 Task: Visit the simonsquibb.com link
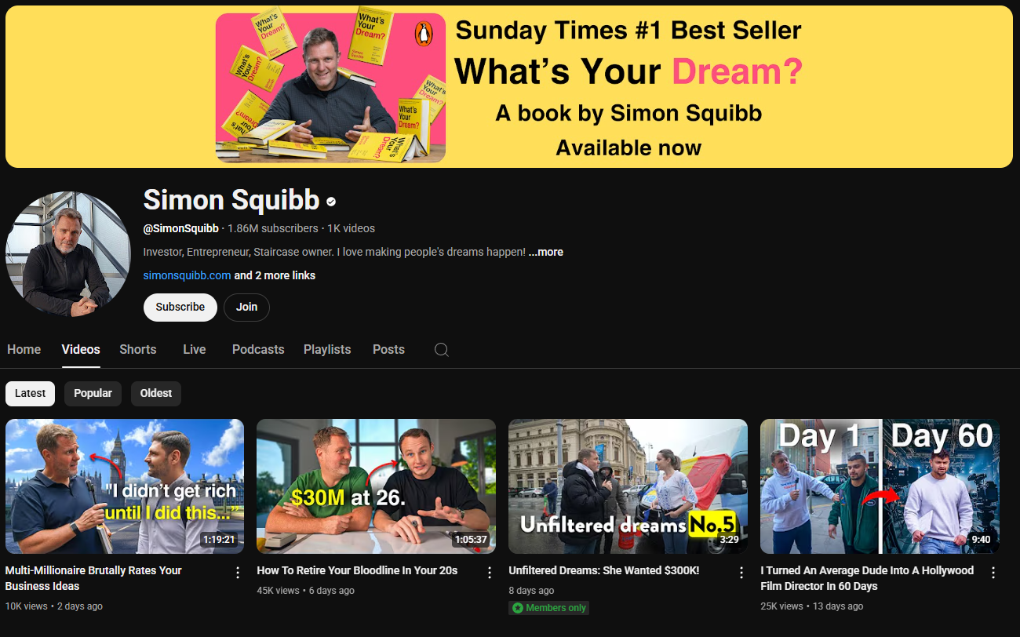[x=187, y=275]
